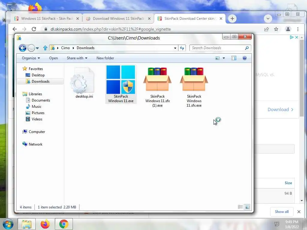This screenshot has width=307, height=230.
Task: Open Firefox from taskbar
Action: pos(45,224)
